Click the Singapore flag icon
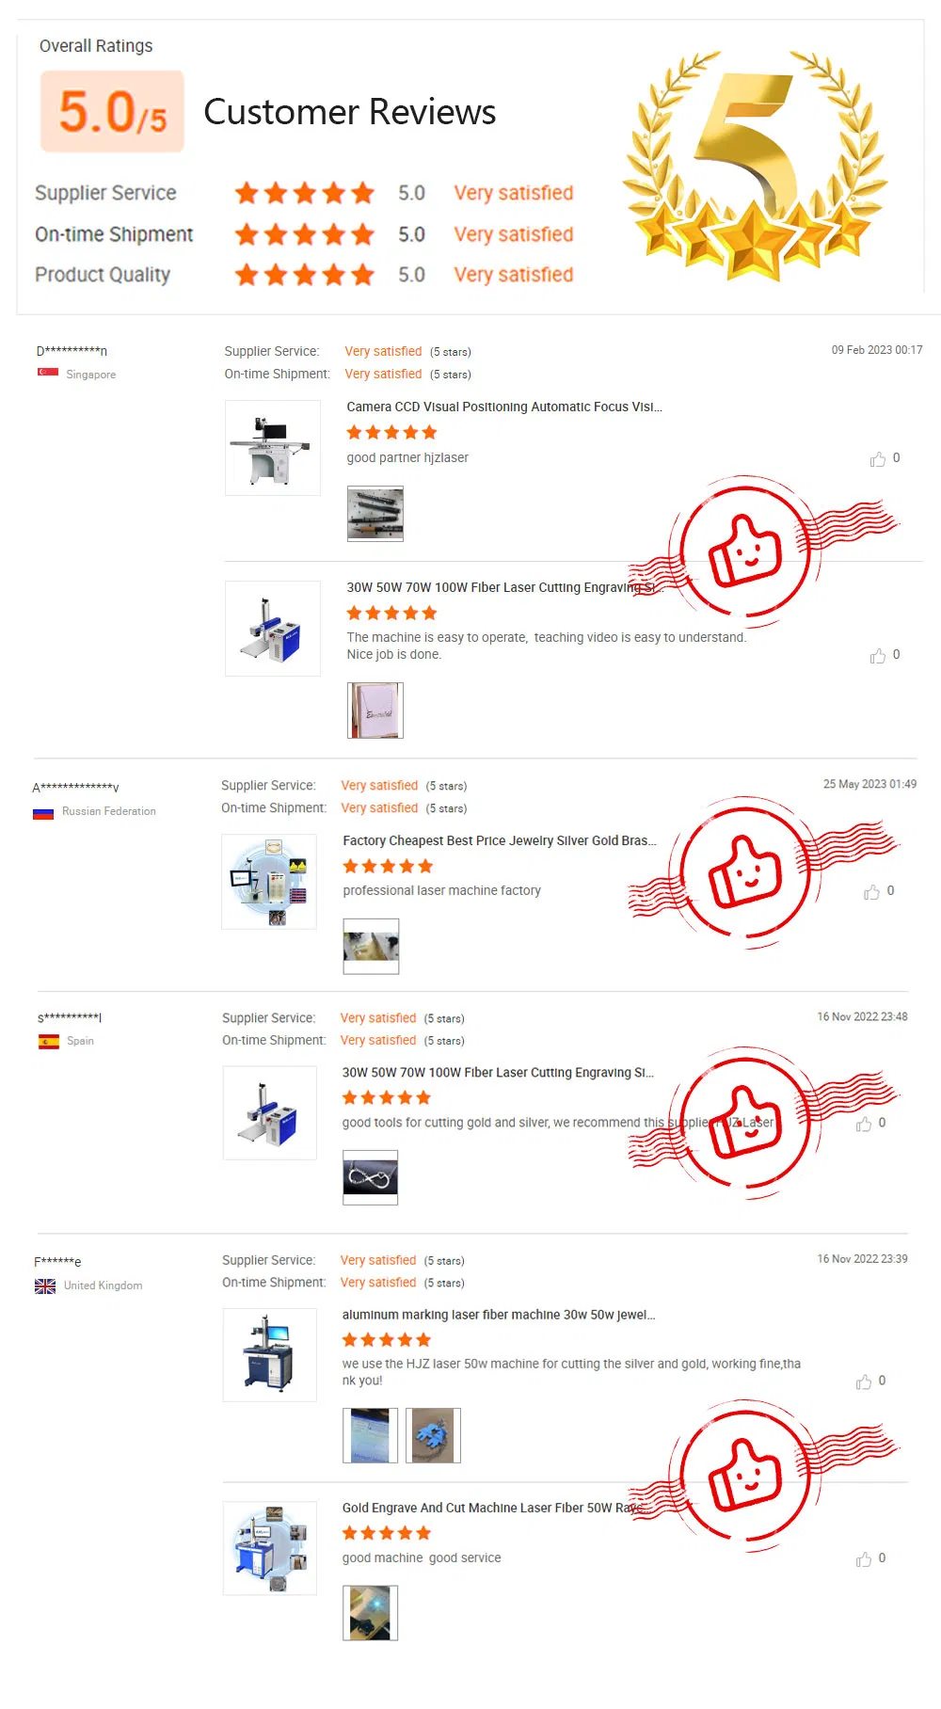Viewport: 941px width, 1709px height. tap(48, 374)
